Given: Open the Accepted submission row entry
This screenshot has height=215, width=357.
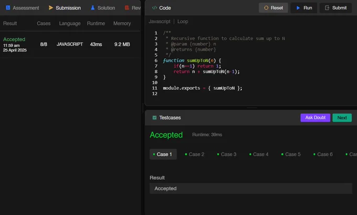Looking at the screenshot, I should click(x=70, y=45).
